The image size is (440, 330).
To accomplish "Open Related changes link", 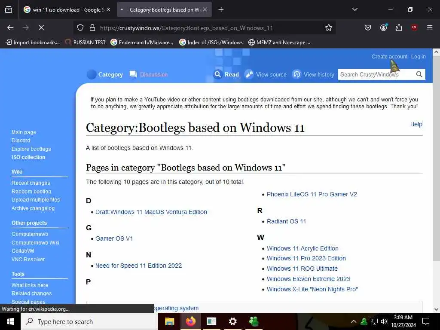I will point(31,293).
